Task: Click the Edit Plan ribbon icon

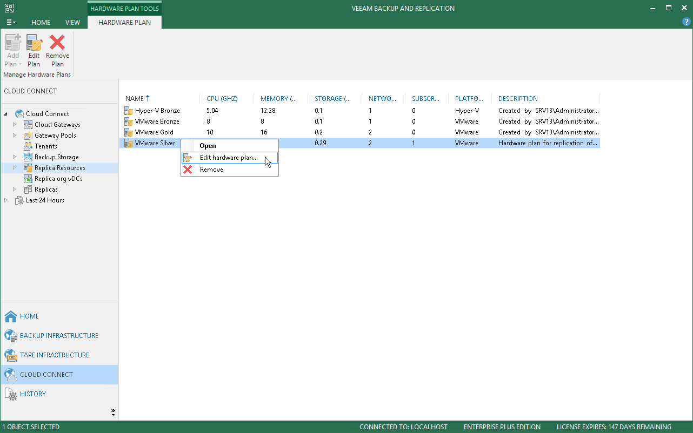Action: point(34,43)
